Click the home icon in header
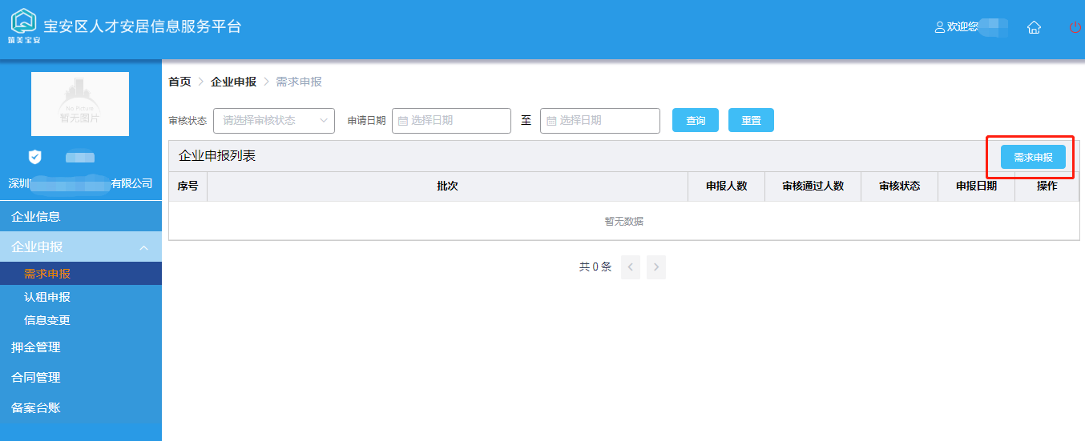 [x=1034, y=27]
